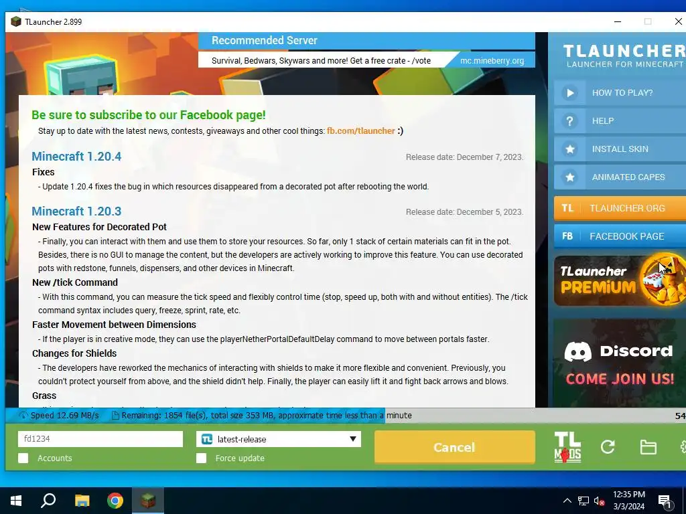Click the refresh arrow icon
The image size is (686, 514).
click(x=608, y=446)
